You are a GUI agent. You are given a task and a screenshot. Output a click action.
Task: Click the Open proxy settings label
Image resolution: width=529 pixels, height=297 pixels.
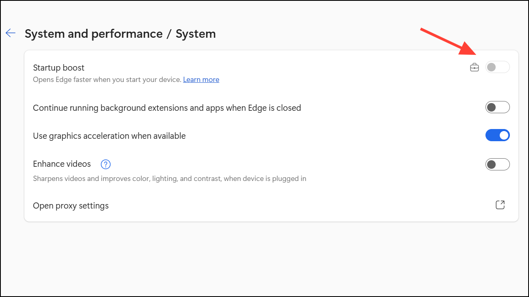71,206
